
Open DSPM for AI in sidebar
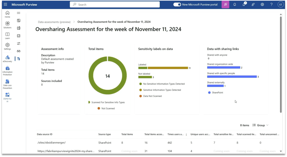coord(8,97)
